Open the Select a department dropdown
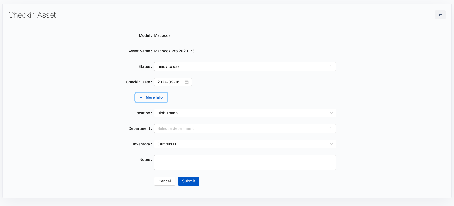Screen dimensions: 454x206 pos(241,128)
